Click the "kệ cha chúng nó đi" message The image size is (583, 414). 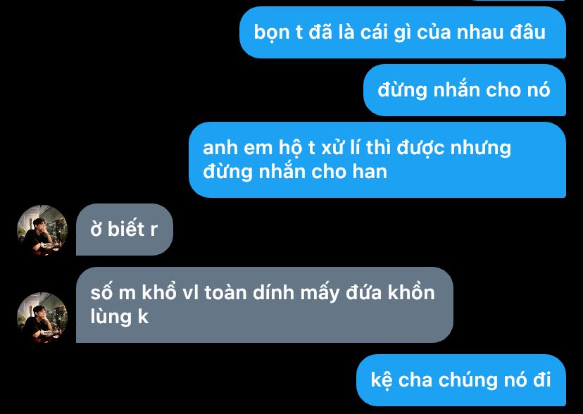(x=461, y=379)
